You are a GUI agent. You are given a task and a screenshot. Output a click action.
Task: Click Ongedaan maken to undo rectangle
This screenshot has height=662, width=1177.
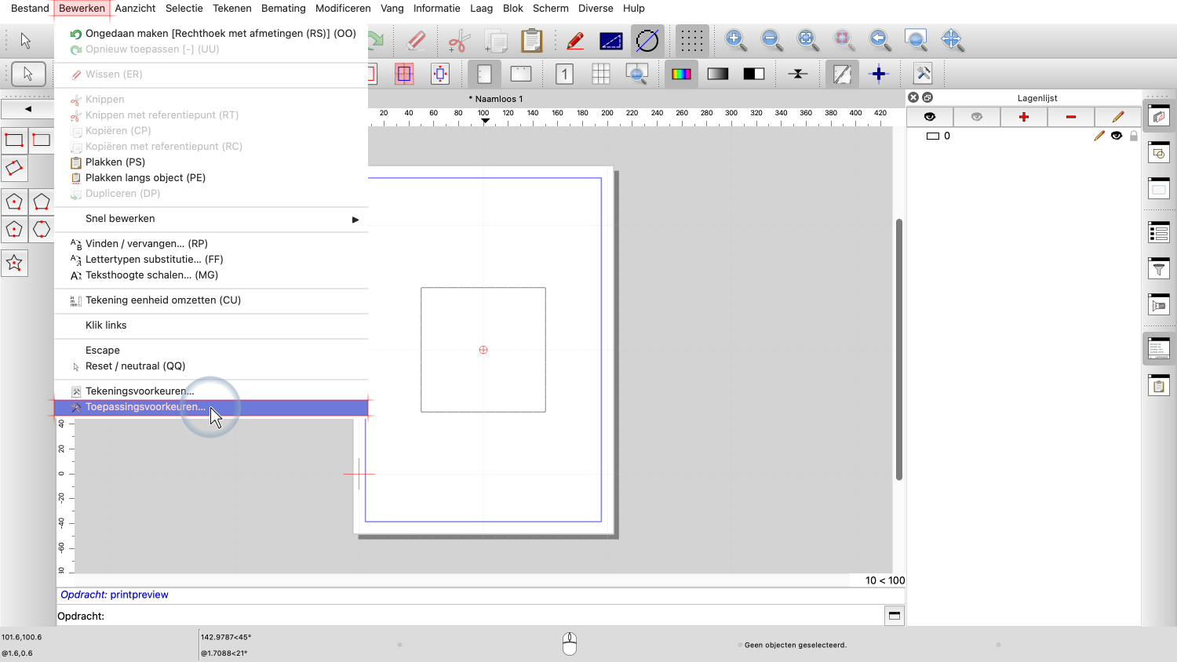tap(220, 34)
